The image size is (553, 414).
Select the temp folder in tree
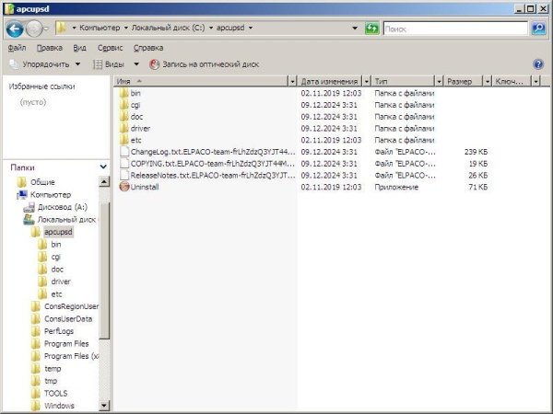53,369
